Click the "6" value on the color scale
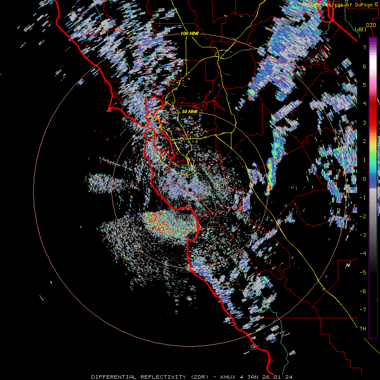 click(x=364, y=66)
